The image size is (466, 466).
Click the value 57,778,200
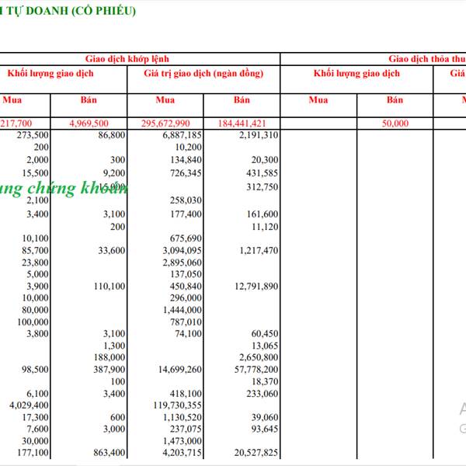click(256, 370)
